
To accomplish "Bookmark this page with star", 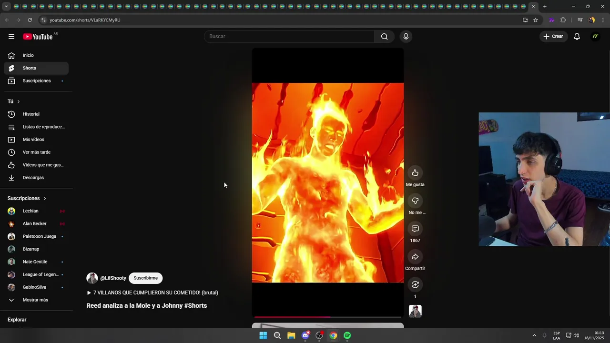I will pos(536,20).
